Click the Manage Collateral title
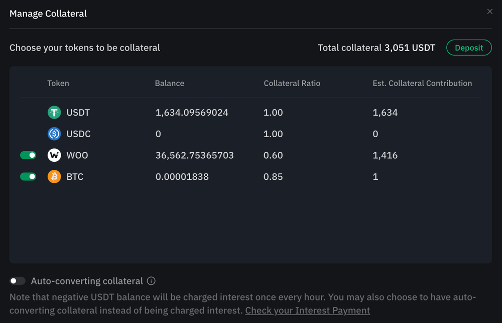The height and width of the screenshot is (323, 502). 48,14
